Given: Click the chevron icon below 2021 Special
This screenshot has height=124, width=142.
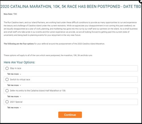Looking at the screenshot, I should pyautogui.click(x=20, y=108).
